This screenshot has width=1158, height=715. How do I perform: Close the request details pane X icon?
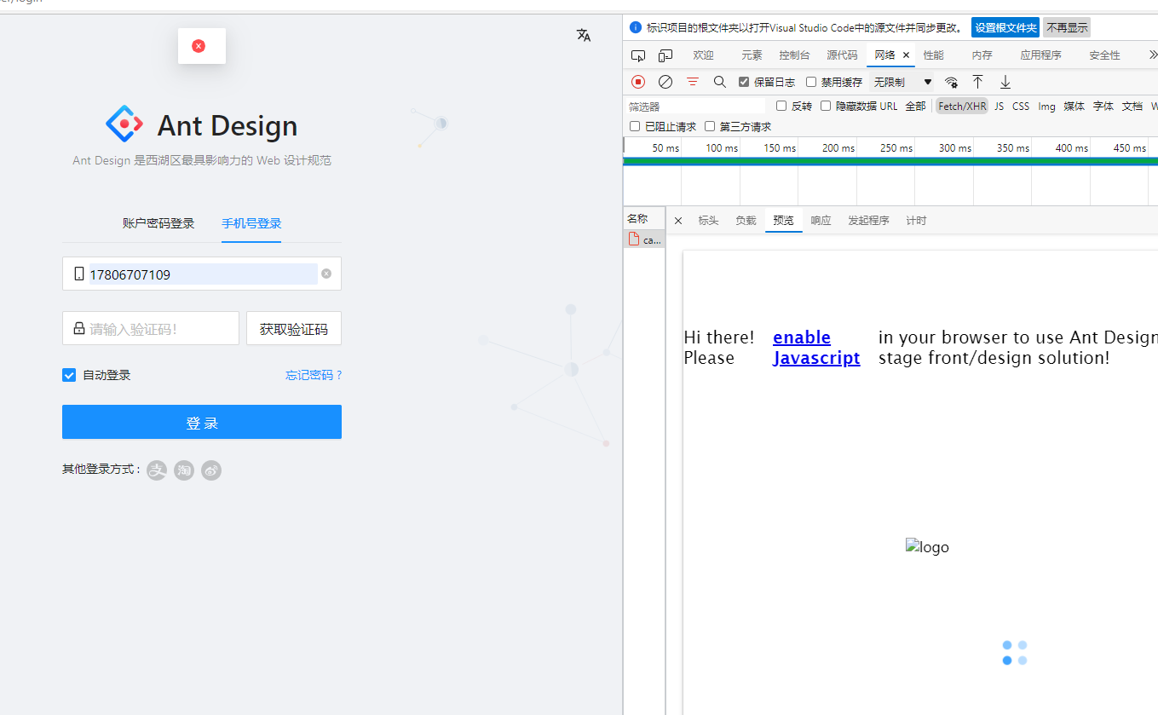point(678,221)
